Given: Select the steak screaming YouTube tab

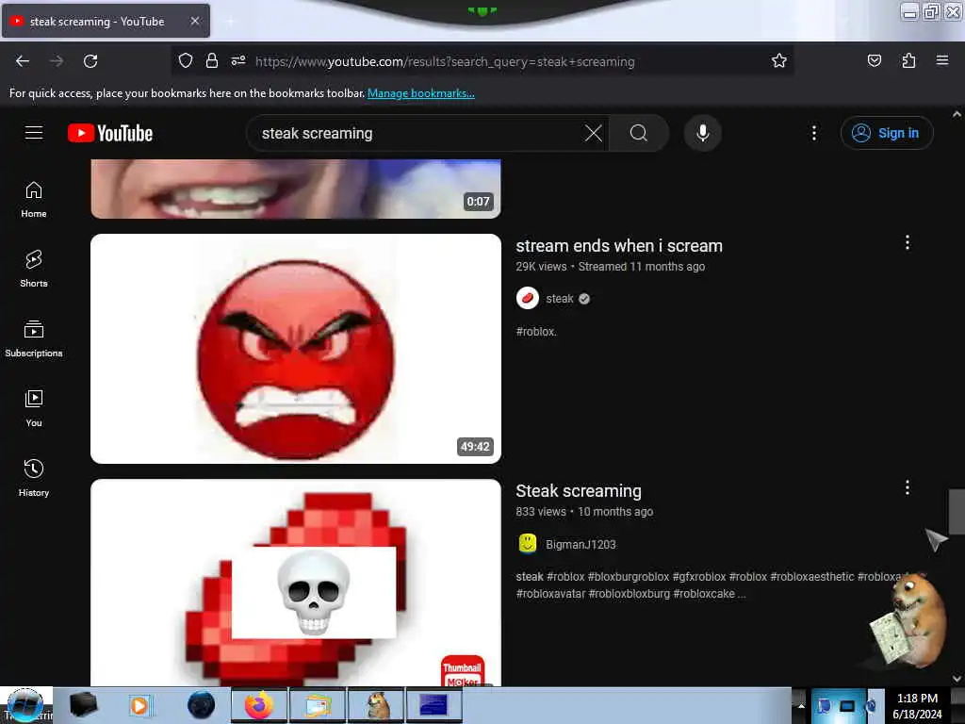Looking at the screenshot, I should click(106, 21).
